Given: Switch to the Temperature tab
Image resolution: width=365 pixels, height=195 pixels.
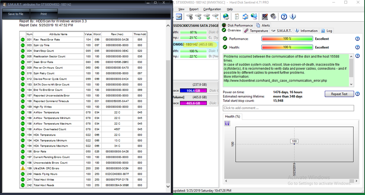Looking at the screenshot, I should pyautogui.click(x=256, y=31).
